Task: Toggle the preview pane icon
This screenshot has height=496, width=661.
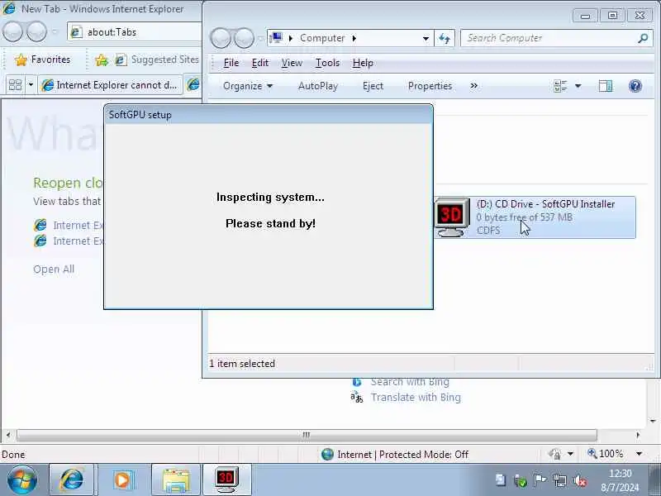Action: point(606,86)
